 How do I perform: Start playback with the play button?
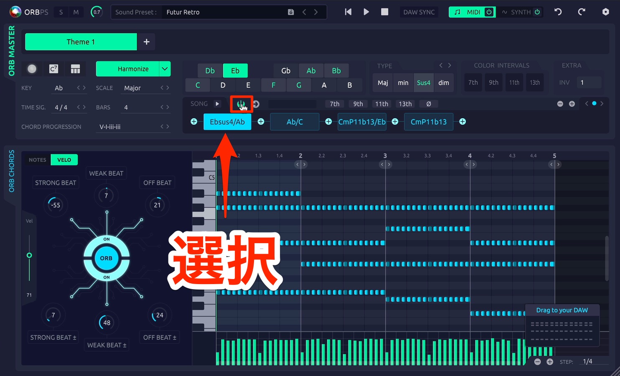point(366,12)
